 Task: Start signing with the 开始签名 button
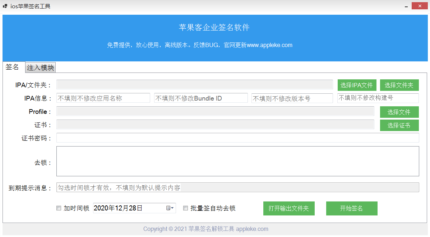click(351, 208)
